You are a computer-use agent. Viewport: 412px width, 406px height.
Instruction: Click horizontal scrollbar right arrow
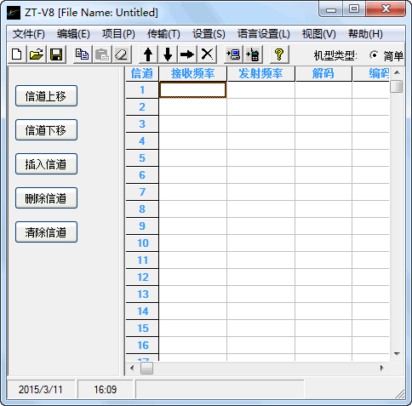point(381,368)
